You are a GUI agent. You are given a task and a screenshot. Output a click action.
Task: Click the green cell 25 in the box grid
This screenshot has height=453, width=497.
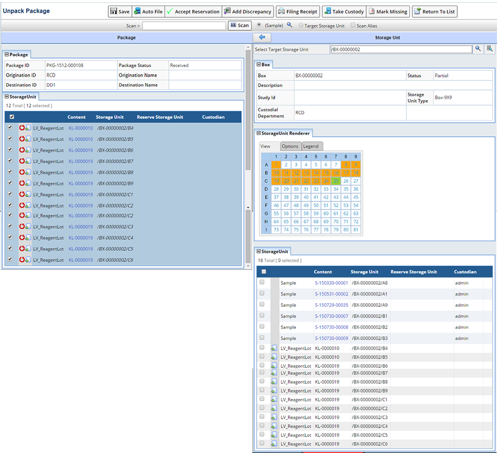click(x=336, y=181)
